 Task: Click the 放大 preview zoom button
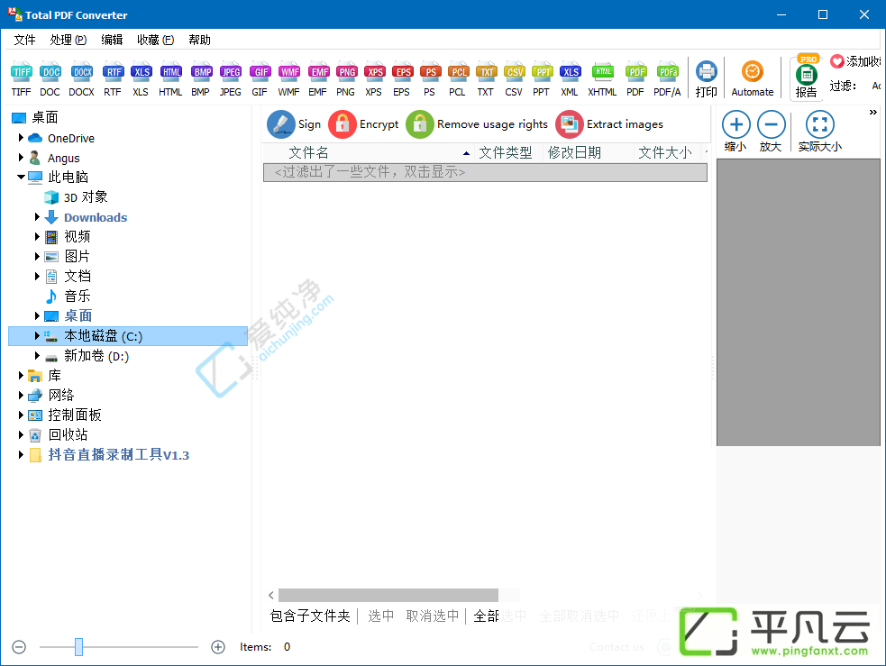(x=771, y=132)
